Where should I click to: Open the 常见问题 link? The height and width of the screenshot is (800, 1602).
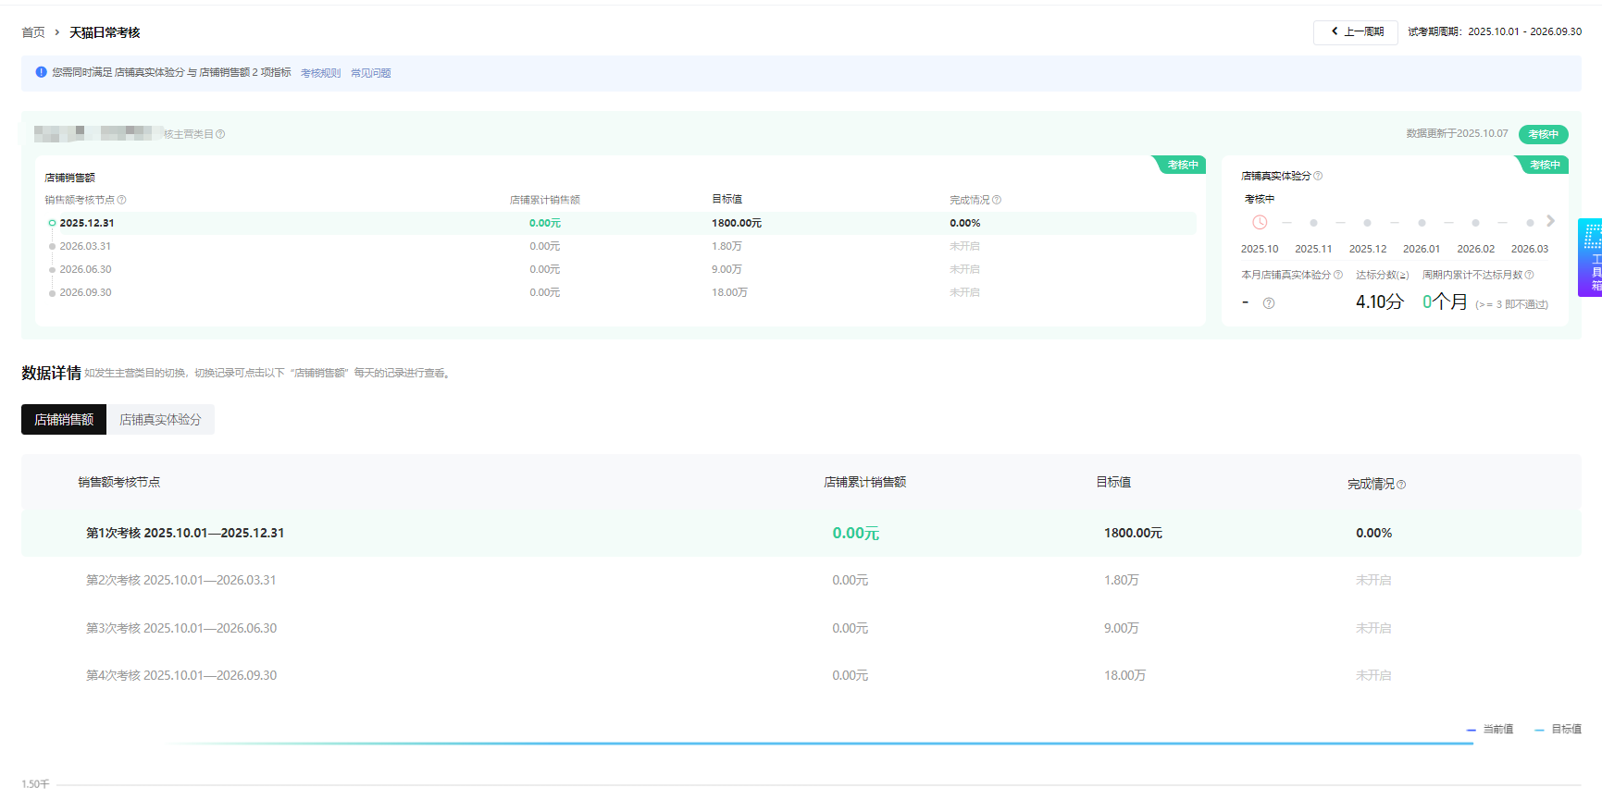point(370,73)
